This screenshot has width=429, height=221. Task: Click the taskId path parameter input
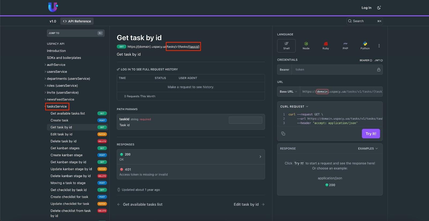point(245,120)
